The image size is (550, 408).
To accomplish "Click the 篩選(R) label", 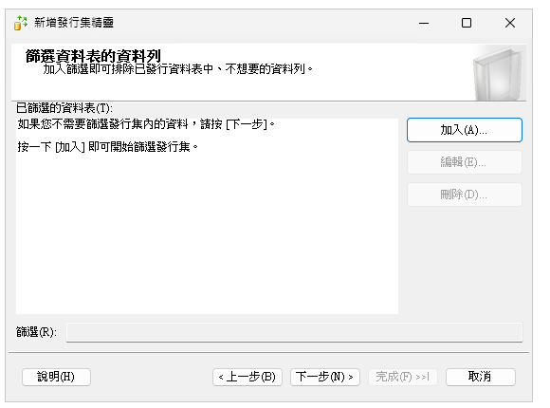I will [36, 332].
